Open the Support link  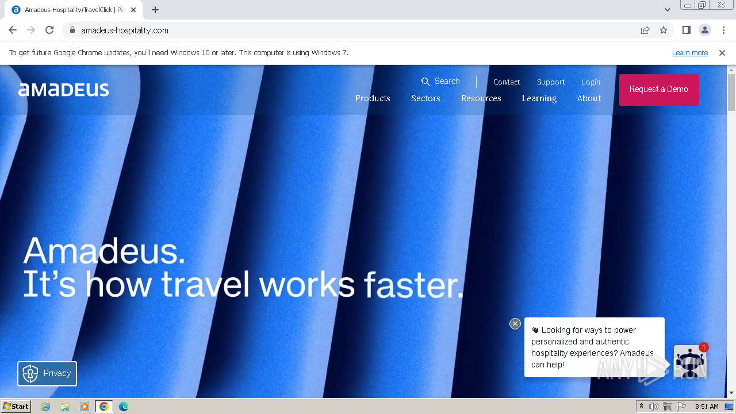[x=551, y=82]
